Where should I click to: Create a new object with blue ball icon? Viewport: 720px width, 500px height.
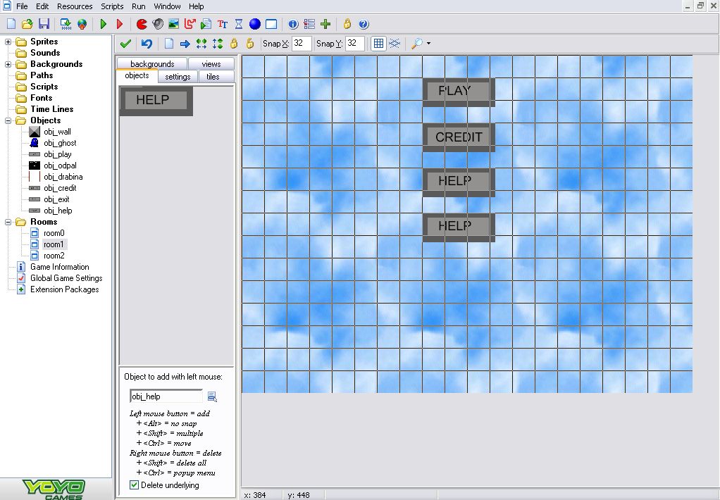(255, 24)
